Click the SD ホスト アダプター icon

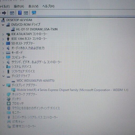8,43
